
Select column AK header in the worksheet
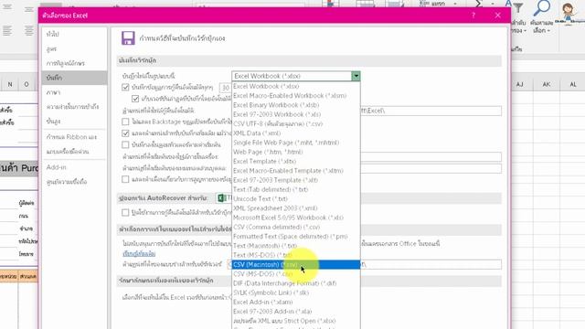(547, 85)
